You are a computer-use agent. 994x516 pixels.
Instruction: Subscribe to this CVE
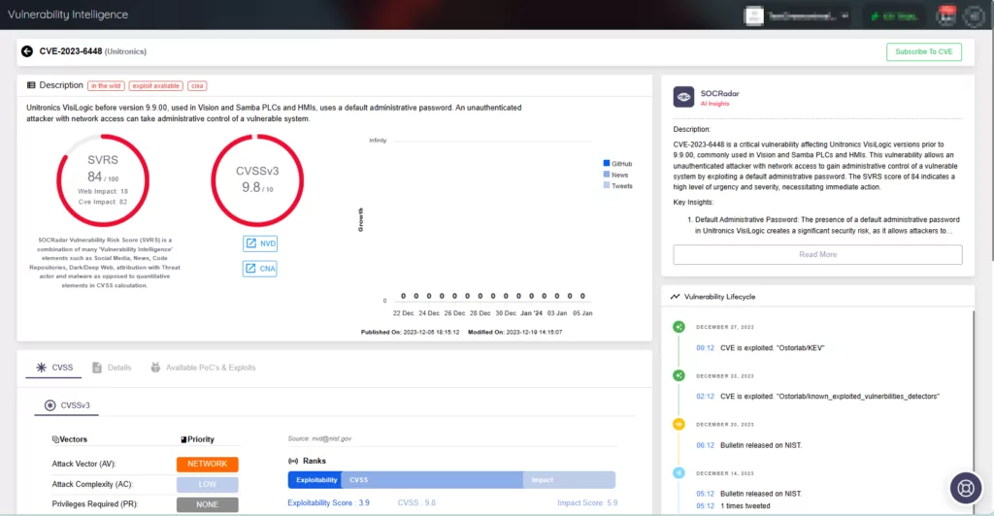[x=924, y=52]
